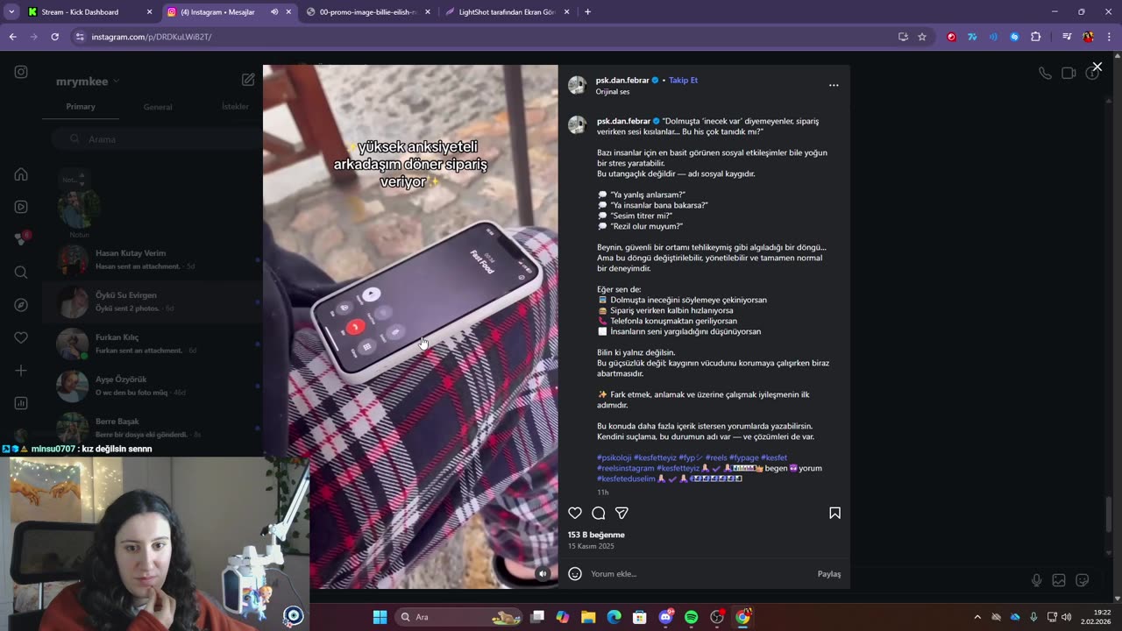1122x631 pixels.
Task: View the 153 B beğenme likes list
Action: click(596, 535)
